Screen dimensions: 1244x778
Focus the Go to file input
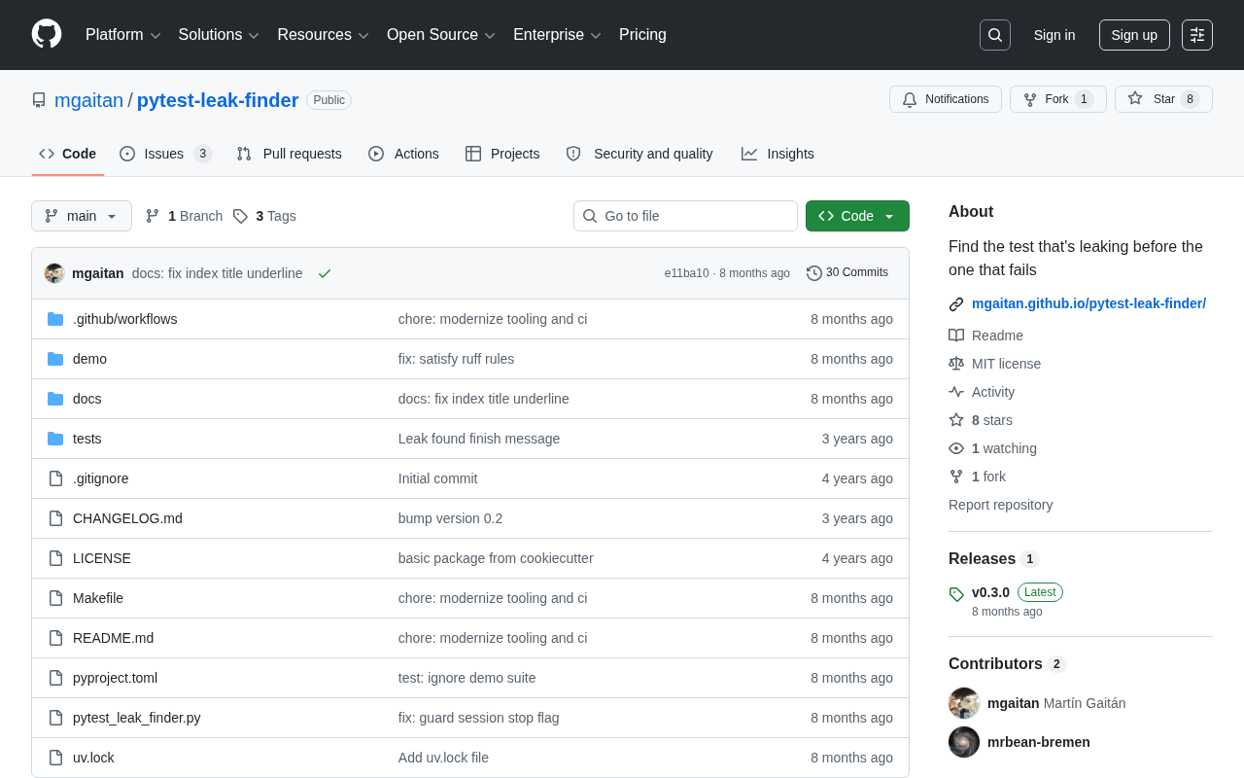pos(685,216)
